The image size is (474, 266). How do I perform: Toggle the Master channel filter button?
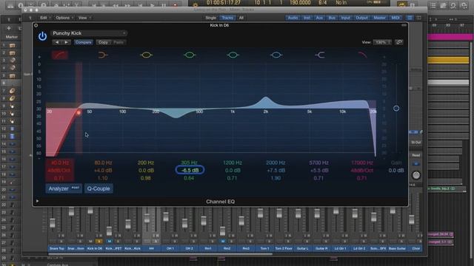tap(379, 18)
